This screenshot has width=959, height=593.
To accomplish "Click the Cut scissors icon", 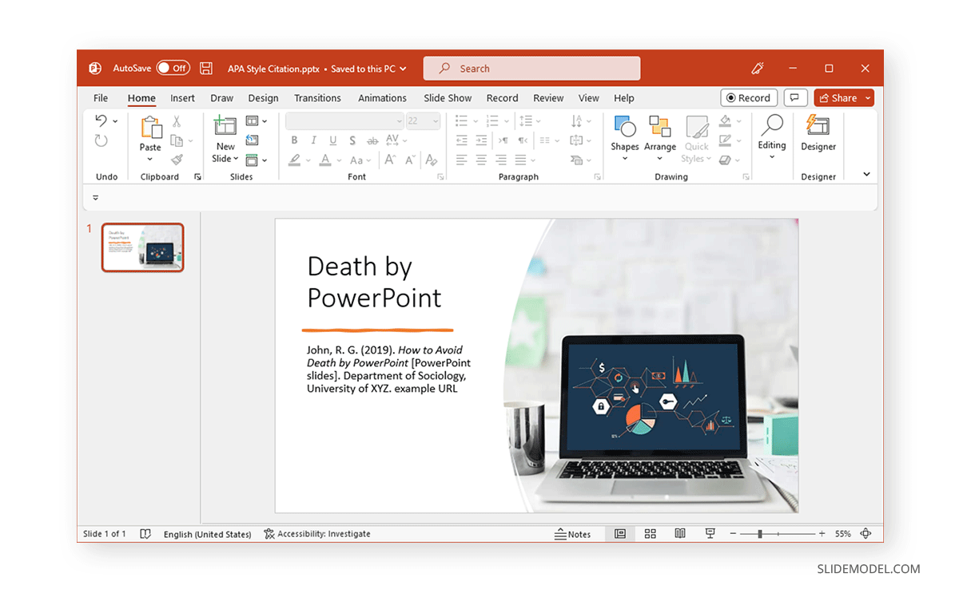I will tap(177, 121).
